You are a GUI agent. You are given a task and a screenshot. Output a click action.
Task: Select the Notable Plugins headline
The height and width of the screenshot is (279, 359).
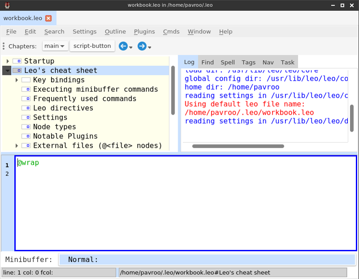coord(65,136)
